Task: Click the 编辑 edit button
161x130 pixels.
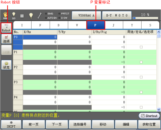Action: click(x=126, y=124)
